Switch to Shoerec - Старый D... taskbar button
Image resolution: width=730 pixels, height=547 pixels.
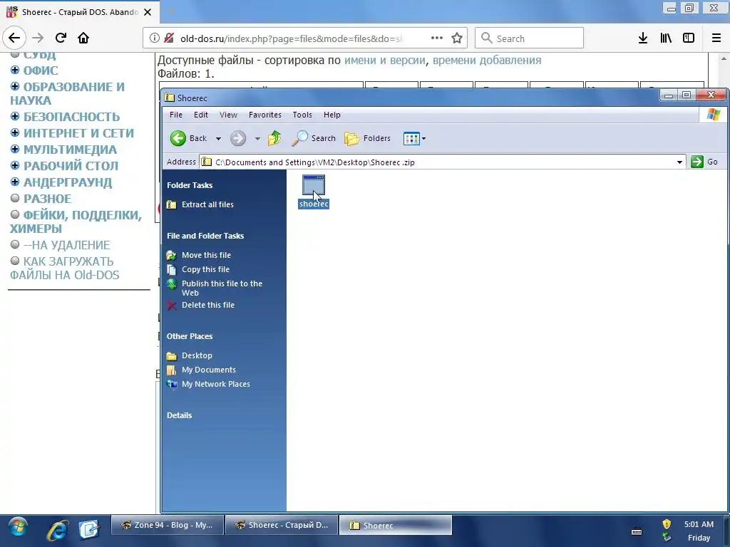click(282, 525)
